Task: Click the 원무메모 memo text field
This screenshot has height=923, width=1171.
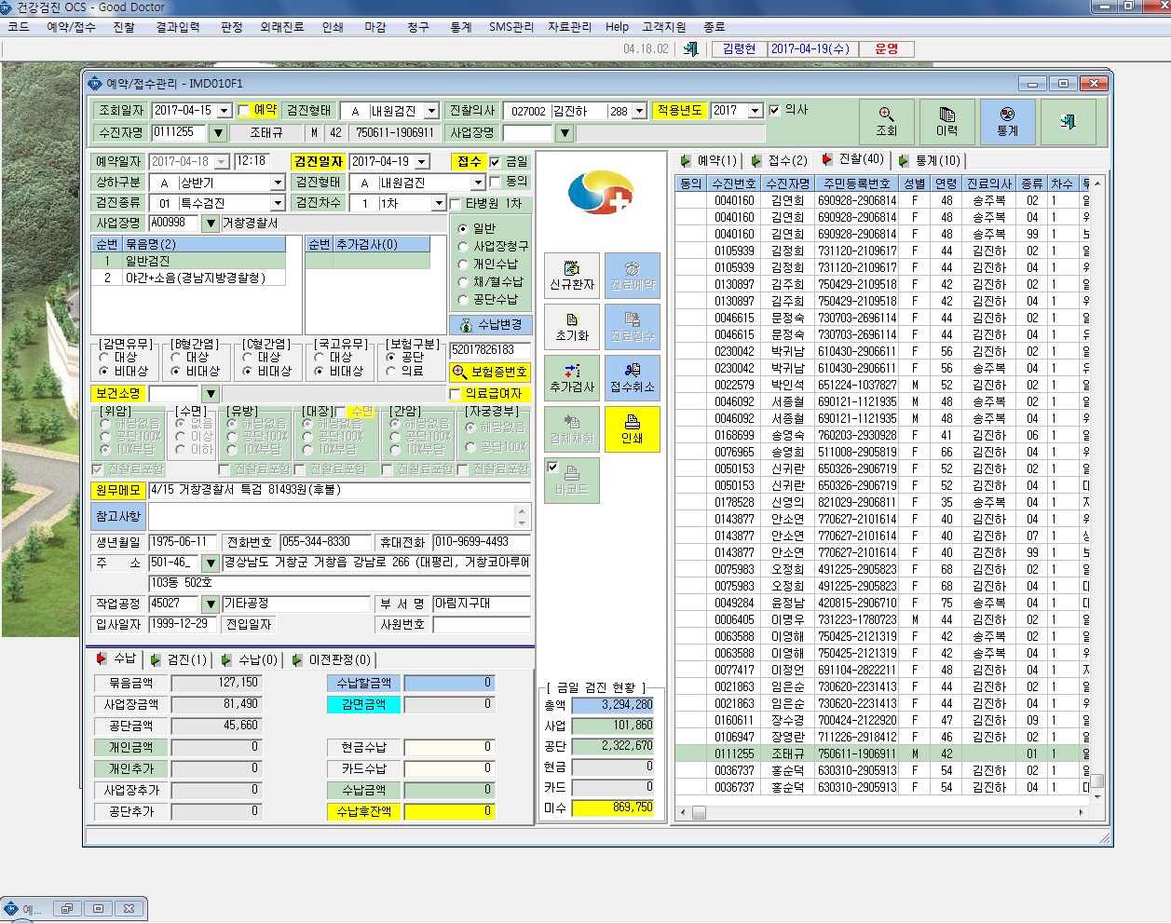Action: [339, 490]
